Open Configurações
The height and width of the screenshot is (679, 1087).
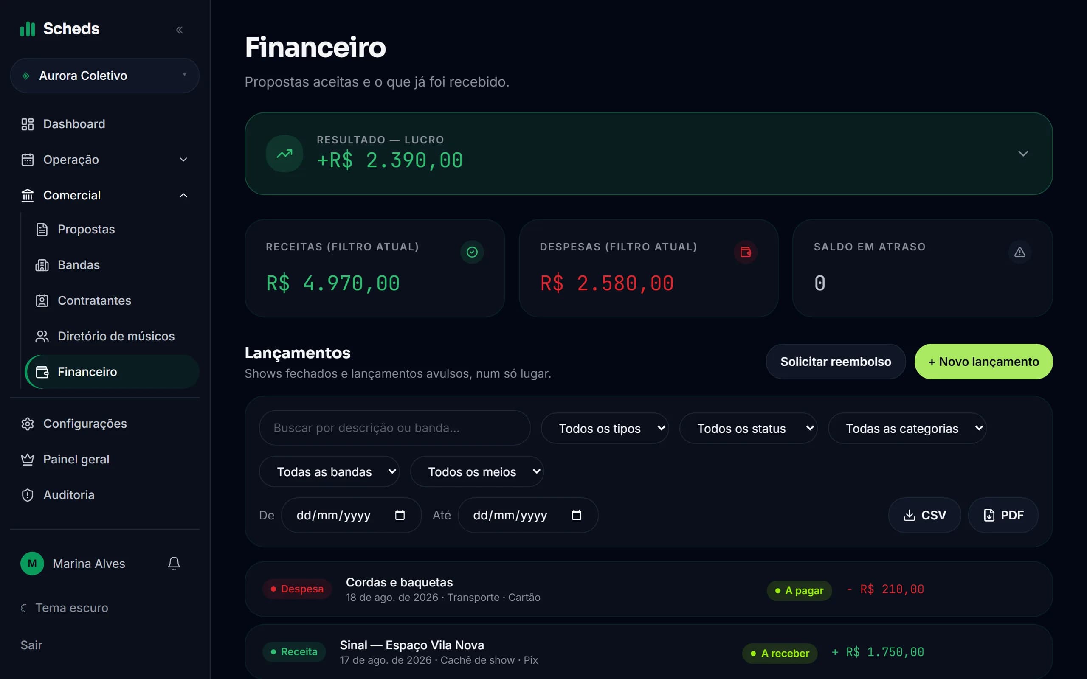(104, 424)
